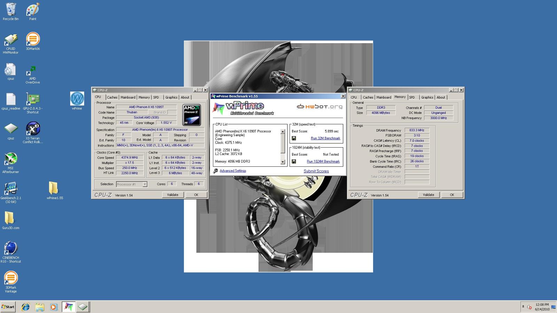This screenshot has width=557, height=313.
Task: Click the taskbar clock showing 12:08 PM
Action: 542,307
